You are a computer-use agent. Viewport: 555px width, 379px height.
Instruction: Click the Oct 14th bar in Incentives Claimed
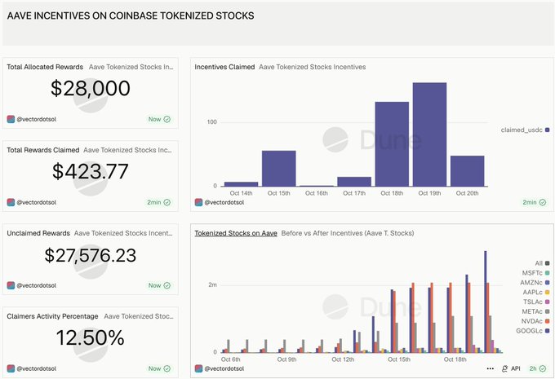click(241, 184)
